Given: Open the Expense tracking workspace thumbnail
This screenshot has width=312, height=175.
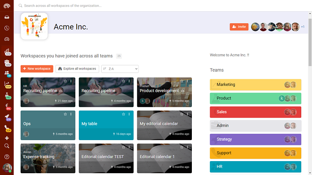Looking at the screenshot, I should point(48,158).
